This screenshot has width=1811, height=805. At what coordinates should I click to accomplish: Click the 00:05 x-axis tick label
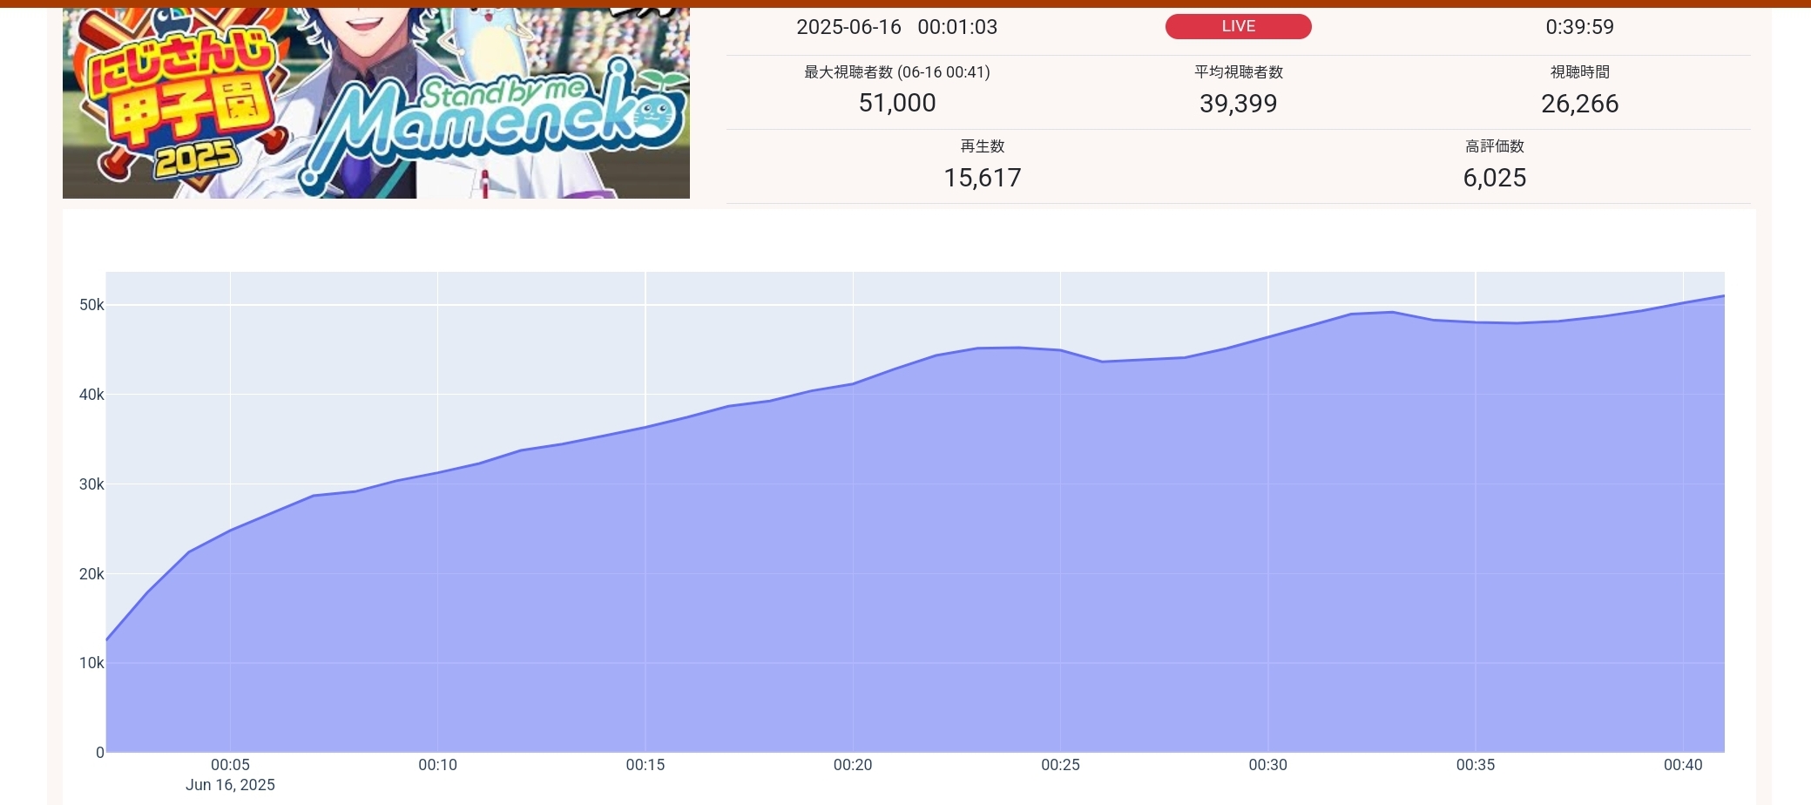pos(230,765)
